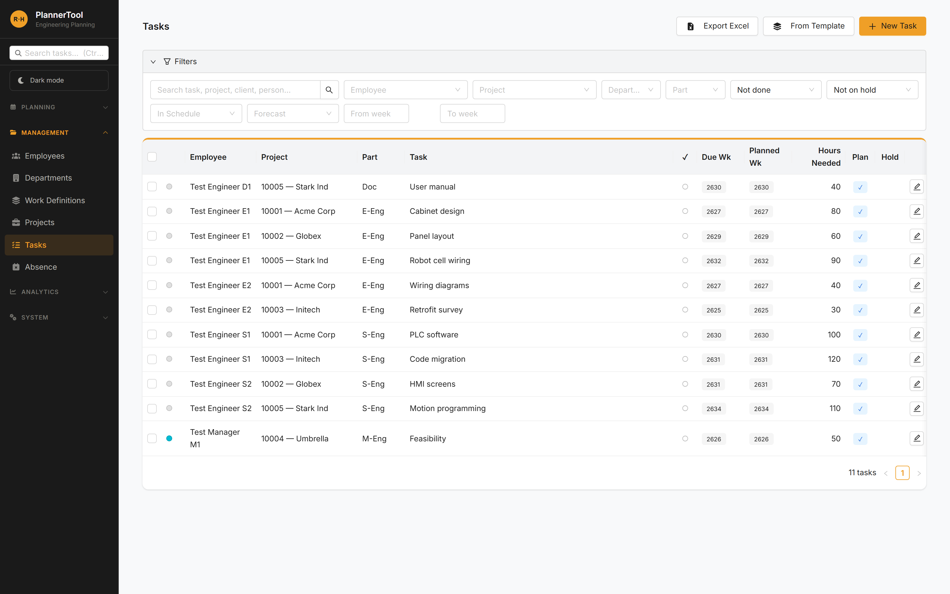The width and height of the screenshot is (950, 594).
Task: Click the teal status dot for Test Manager M1
Action: click(169, 438)
